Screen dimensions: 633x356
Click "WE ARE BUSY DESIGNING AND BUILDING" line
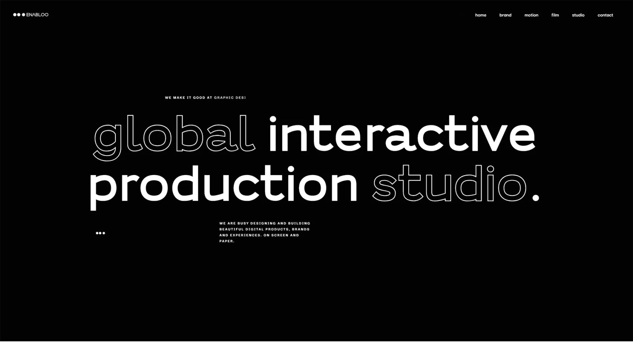tap(264, 223)
